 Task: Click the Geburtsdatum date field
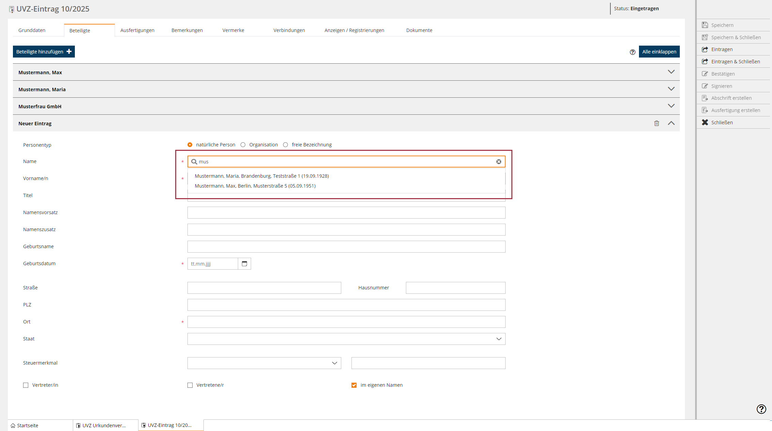point(213,264)
